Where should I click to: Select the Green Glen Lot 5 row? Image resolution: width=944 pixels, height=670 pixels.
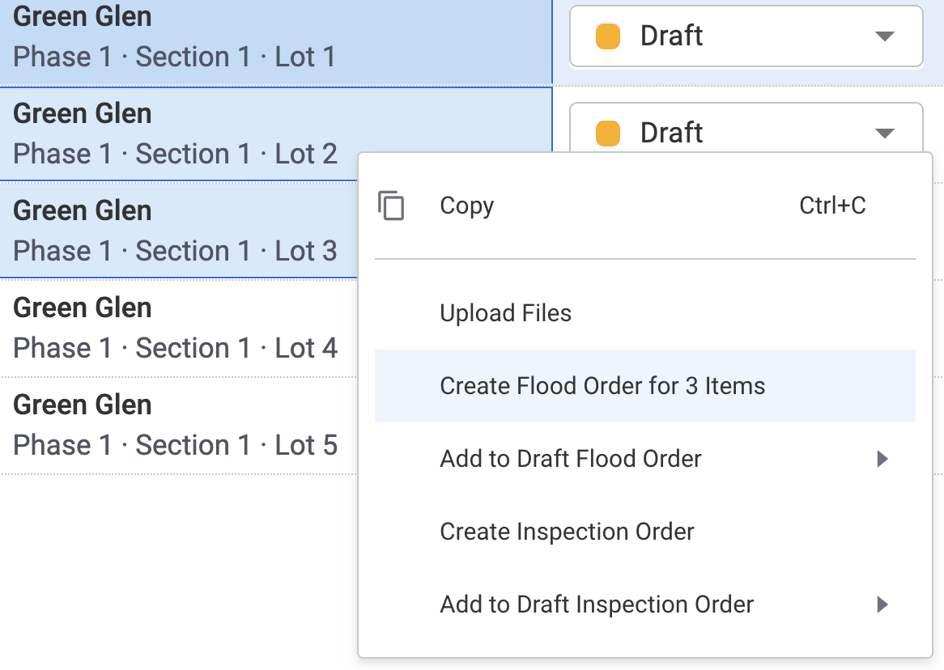point(178,425)
